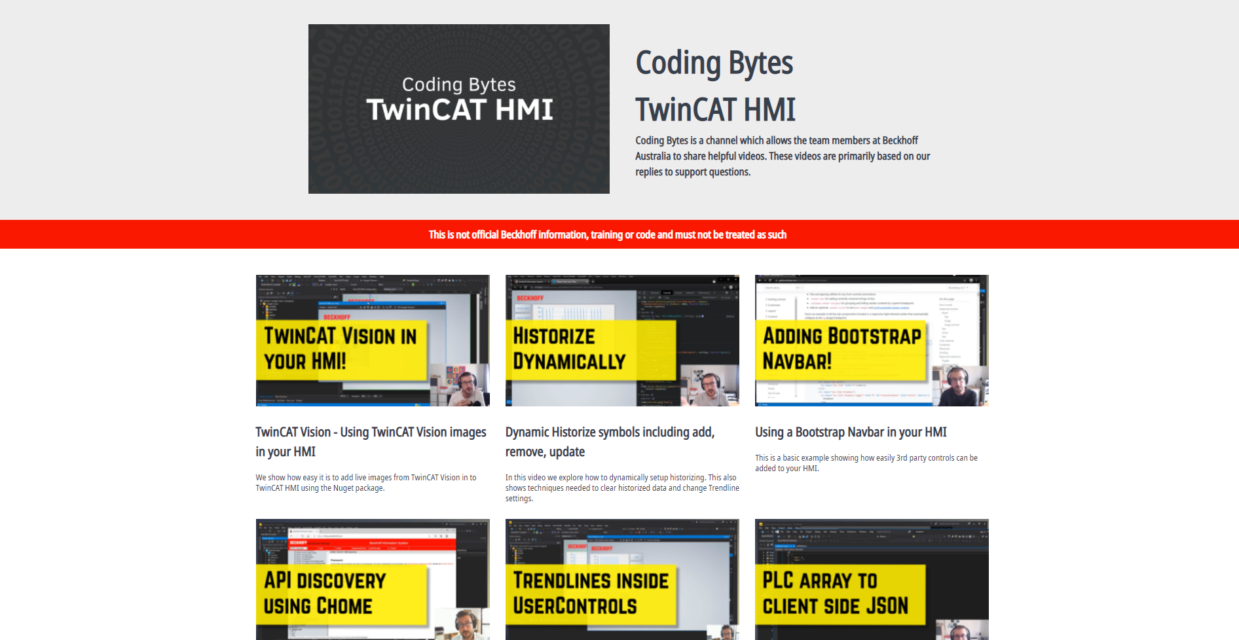The image size is (1239, 640).
Task: Click the text 'We show how easy it is to add live images'
Action: [366, 482]
